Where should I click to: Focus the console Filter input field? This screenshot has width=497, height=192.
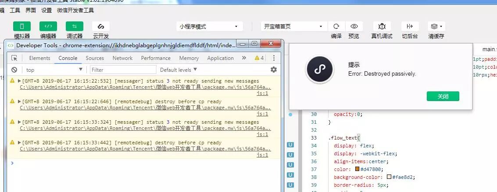pos(123,70)
